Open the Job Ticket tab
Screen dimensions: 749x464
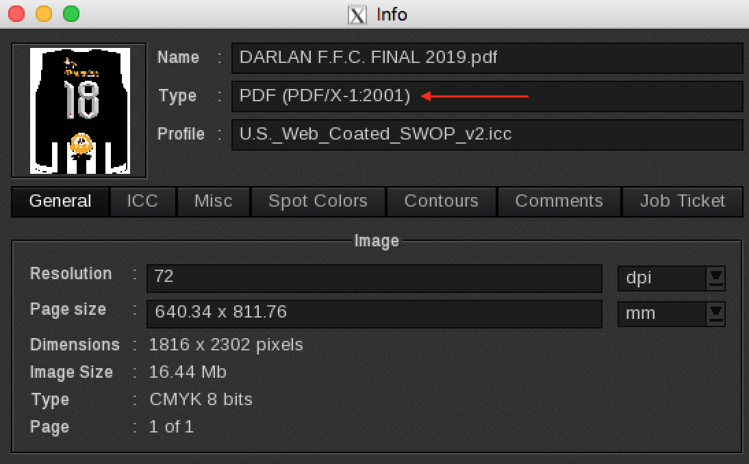point(683,201)
